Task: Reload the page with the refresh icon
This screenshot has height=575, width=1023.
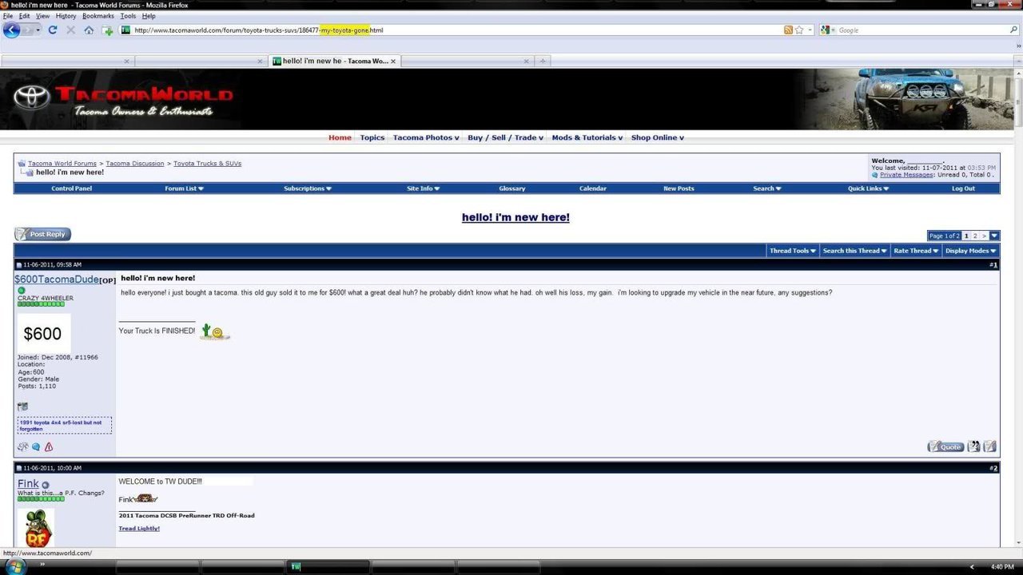Action: tap(53, 30)
